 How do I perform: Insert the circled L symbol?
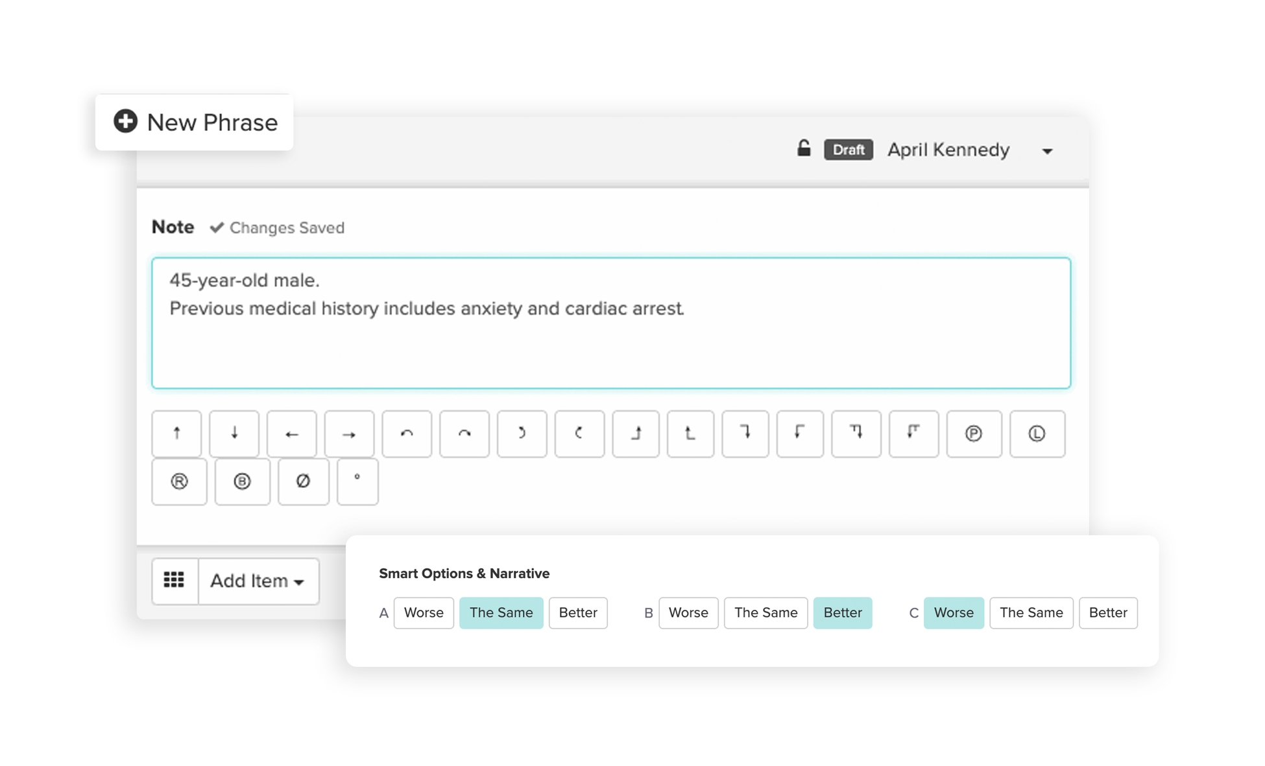pos(1037,434)
